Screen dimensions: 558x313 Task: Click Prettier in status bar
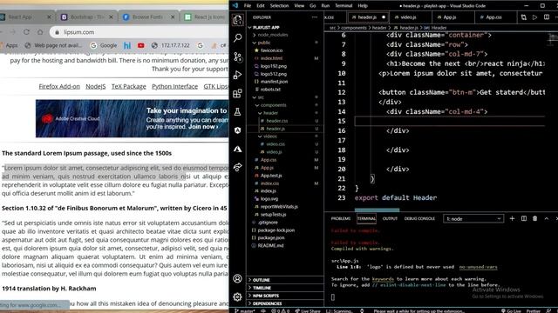pyautogui.click(x=533, y=310)
